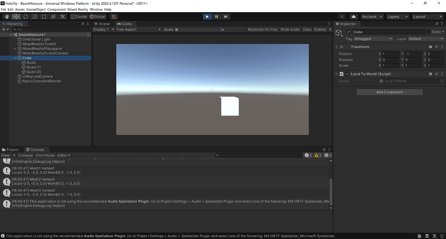
Task: Disable the Local To World script checkbox
Action: pyautogui.click(x=347, y=74)
